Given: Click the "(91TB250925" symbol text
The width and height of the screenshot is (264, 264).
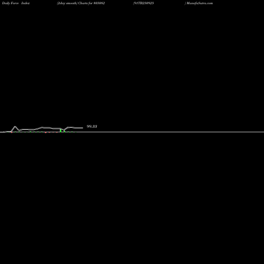Looking at the screenshot, I should click(144, 3).
